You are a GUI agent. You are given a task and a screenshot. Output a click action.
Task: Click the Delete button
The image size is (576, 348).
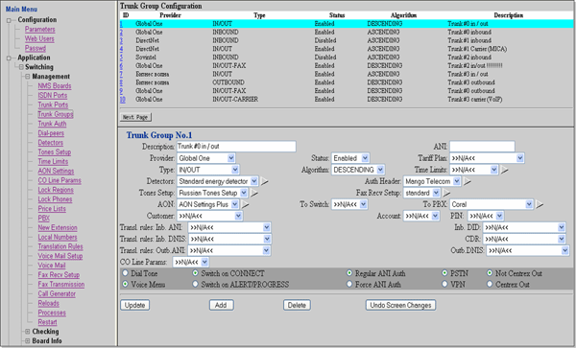pos(297,305)
